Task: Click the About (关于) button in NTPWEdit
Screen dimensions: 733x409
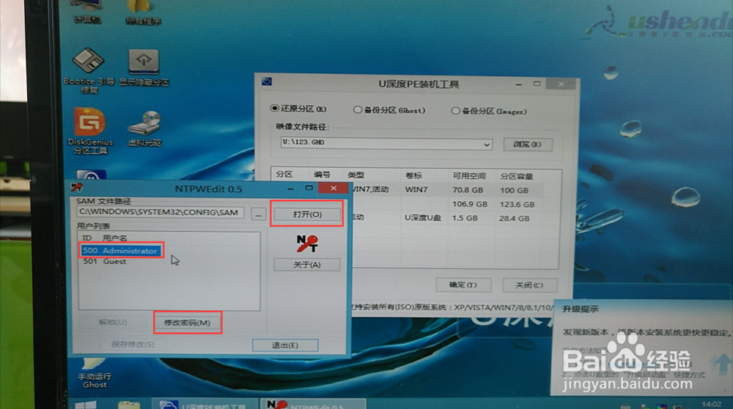Action: [x=306, y=265]
